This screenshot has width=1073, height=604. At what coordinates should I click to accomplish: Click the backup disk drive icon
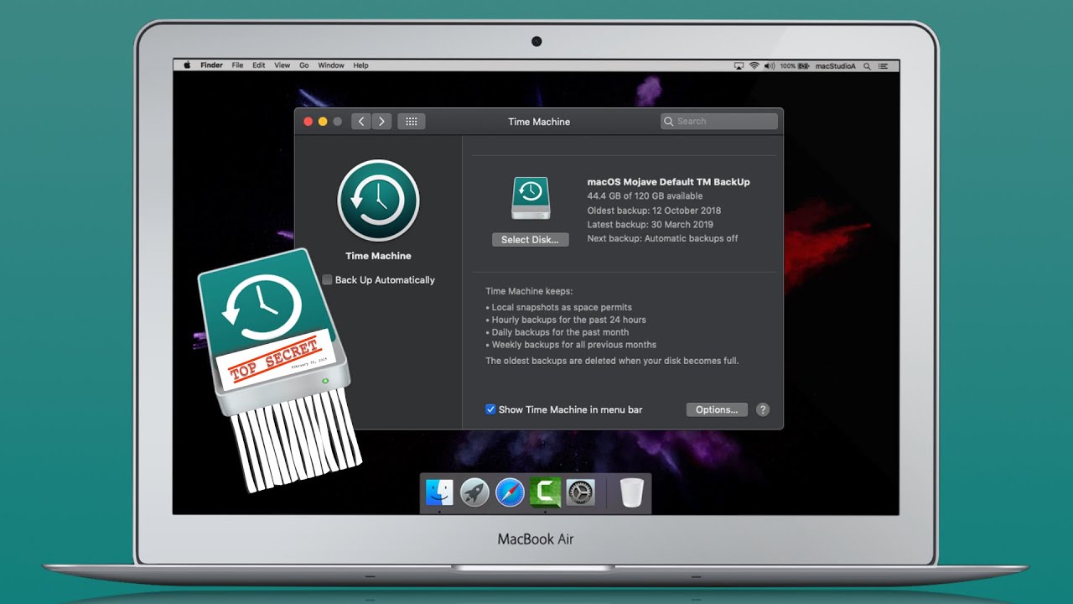pos(530,199)
